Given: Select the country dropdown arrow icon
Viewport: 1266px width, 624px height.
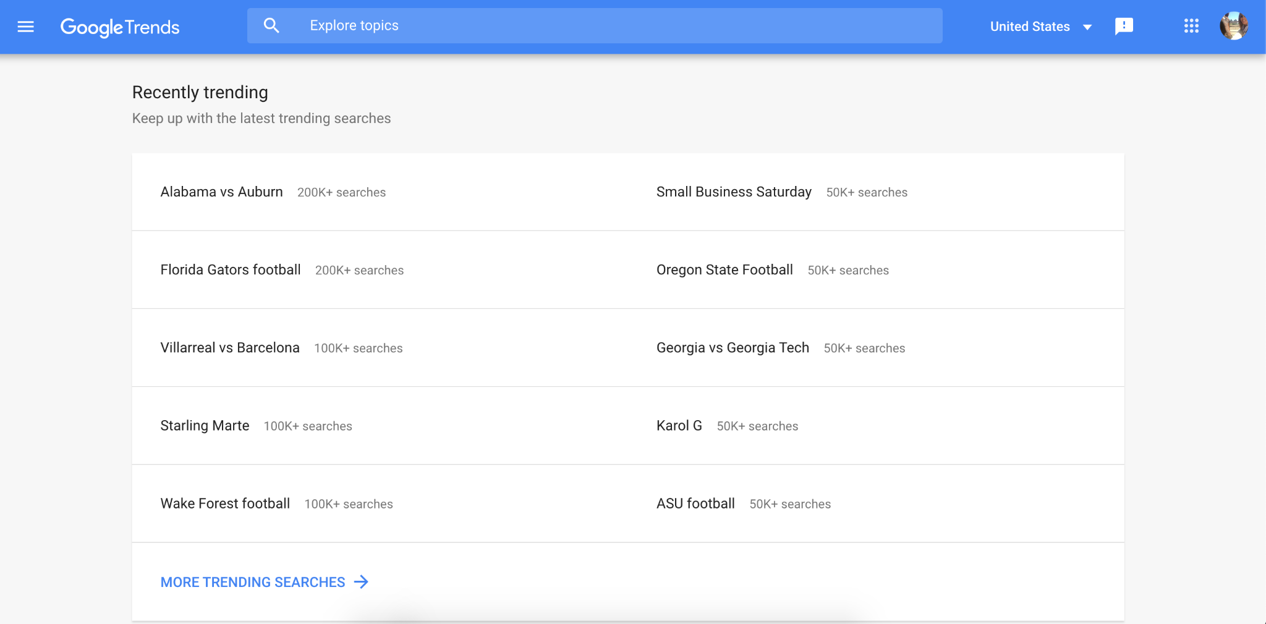Looking at the screenshot, I should click(1088, 27).
